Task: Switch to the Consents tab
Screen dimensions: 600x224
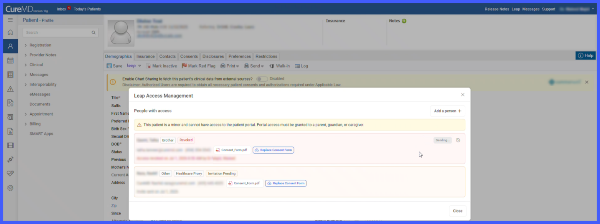Action: coord(189,56)
